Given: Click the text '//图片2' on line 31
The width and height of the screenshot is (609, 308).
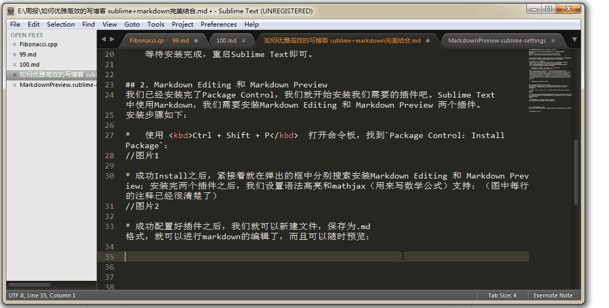Looking at the screenshot, I should [x=142, y=206].
